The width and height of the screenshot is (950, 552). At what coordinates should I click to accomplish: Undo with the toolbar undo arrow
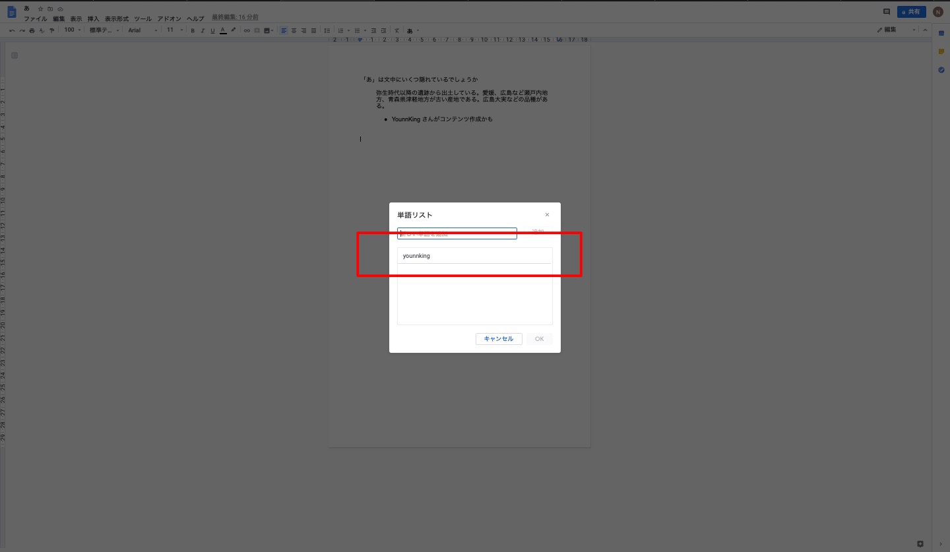(x=12, y=30)
